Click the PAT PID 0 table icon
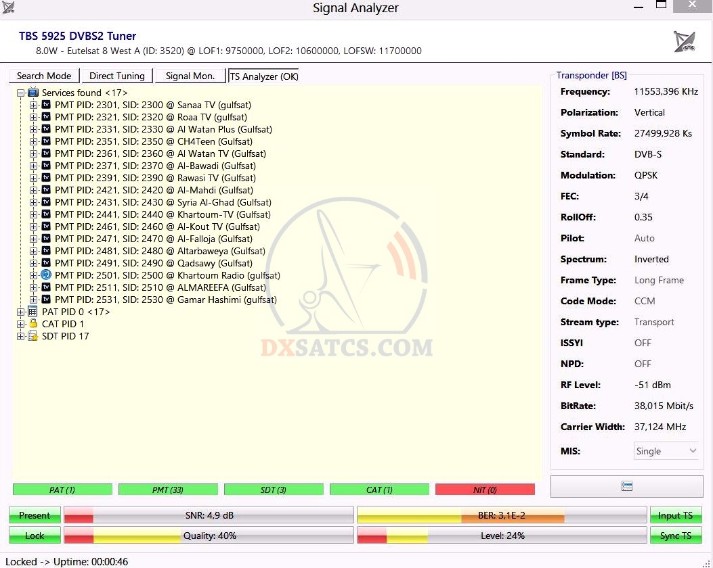 [x=33, y=312]
